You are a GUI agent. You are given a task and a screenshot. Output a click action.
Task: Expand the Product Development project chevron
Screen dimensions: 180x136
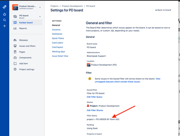[x=40, y=7]
